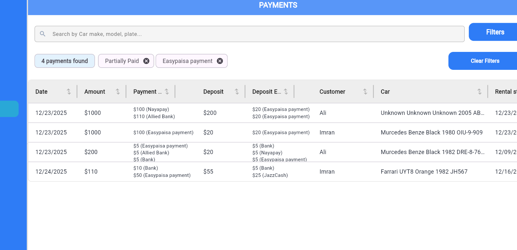Screen dimensions: 517x250
Task: Select the $200 amount payment row
Action: 91,152
